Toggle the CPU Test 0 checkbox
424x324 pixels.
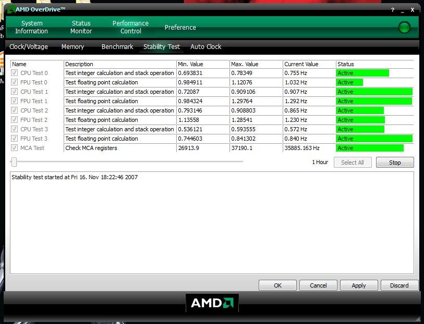pos(14,73)
